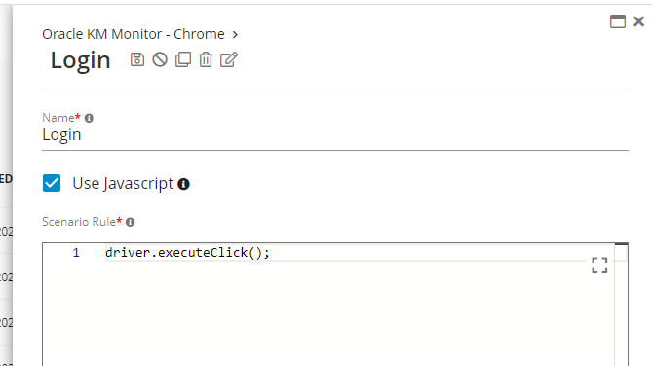Toggle Javascript via the Use Javascript label
The height and width of the screenshot is (366, 652).
(123, 183)
